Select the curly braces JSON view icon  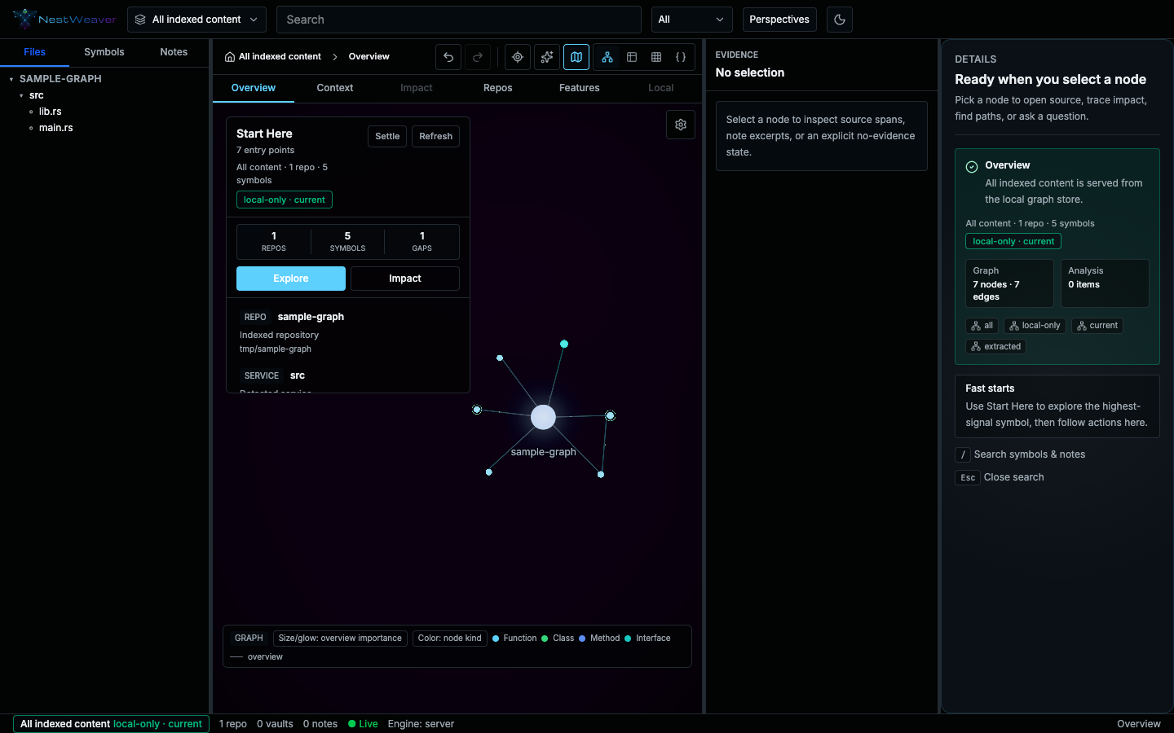tap(681, 57)
